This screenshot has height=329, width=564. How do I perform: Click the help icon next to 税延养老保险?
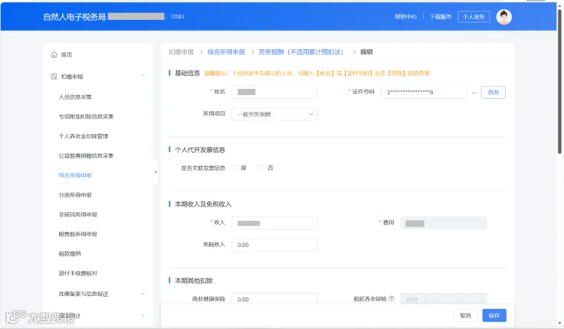(x=392, y=298)
